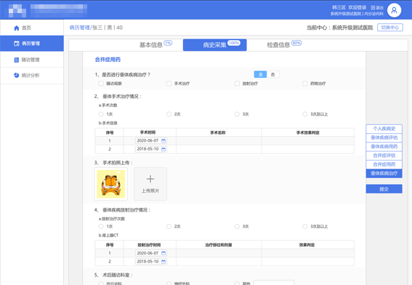Image resolution: width=412 pixels, height=285 pixels.
Task: Choose 是 for pituitary treatment question
Action: 260,75
